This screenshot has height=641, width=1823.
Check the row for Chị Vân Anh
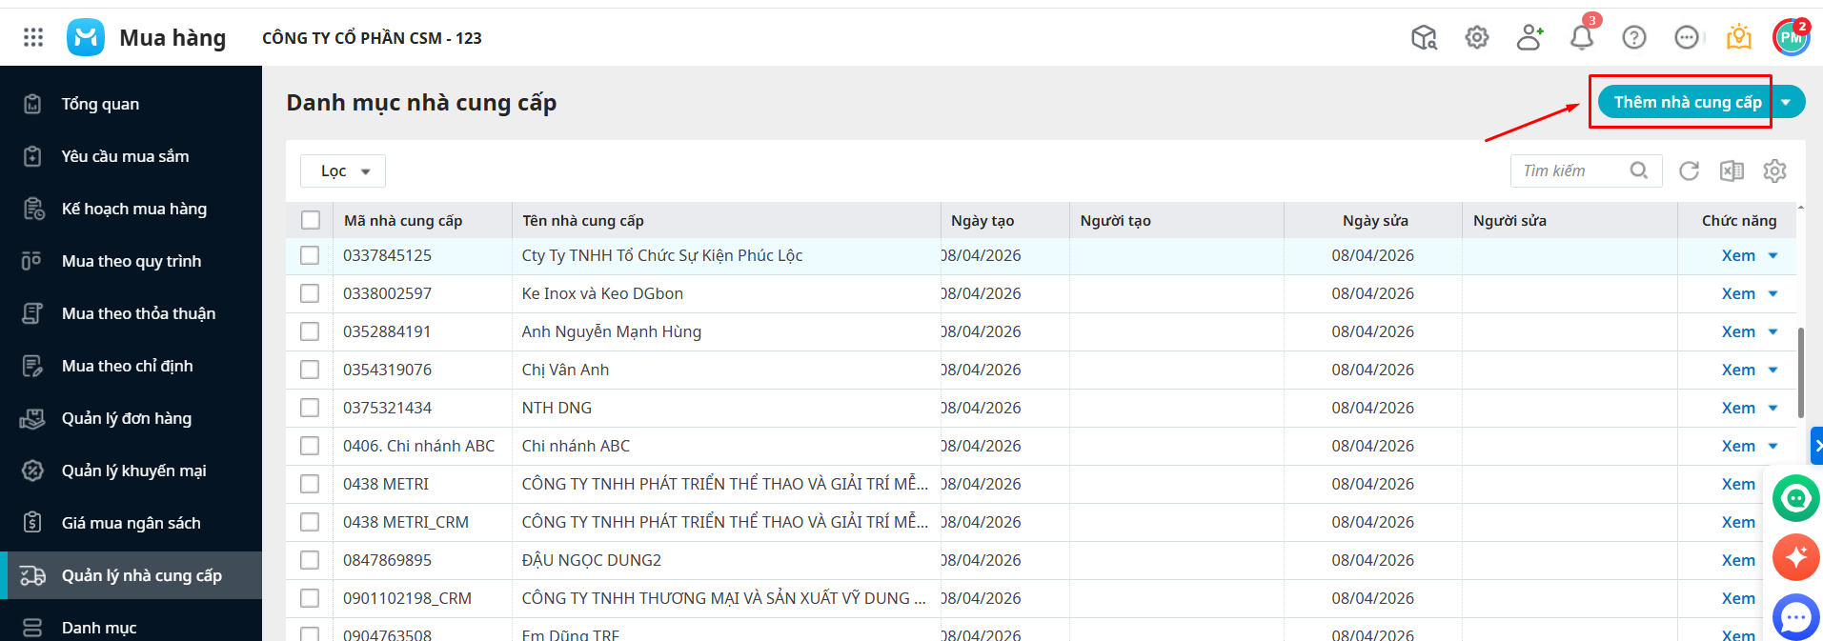310,370
